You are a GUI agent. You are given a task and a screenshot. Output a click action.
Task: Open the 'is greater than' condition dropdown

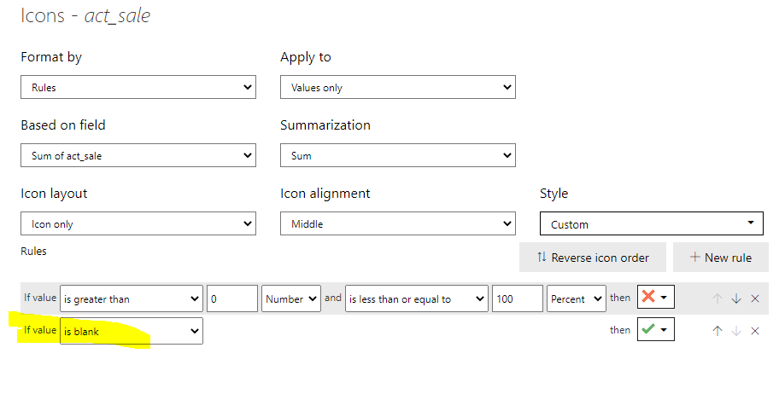132,298
